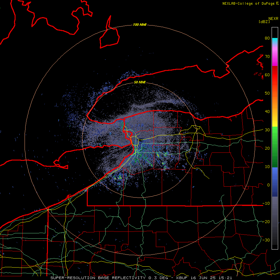Click the 100 NMI range ring label
280x280 pixels.
140,25
